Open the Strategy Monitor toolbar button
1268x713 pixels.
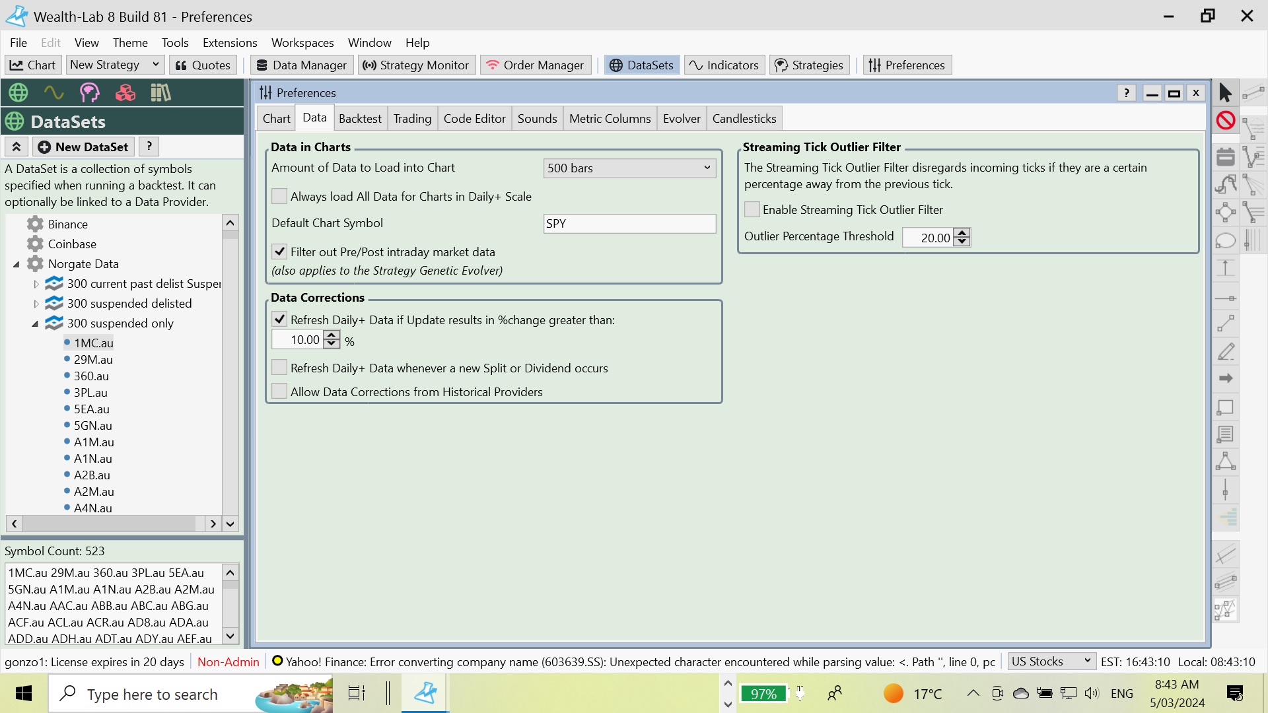coord(416,65)
